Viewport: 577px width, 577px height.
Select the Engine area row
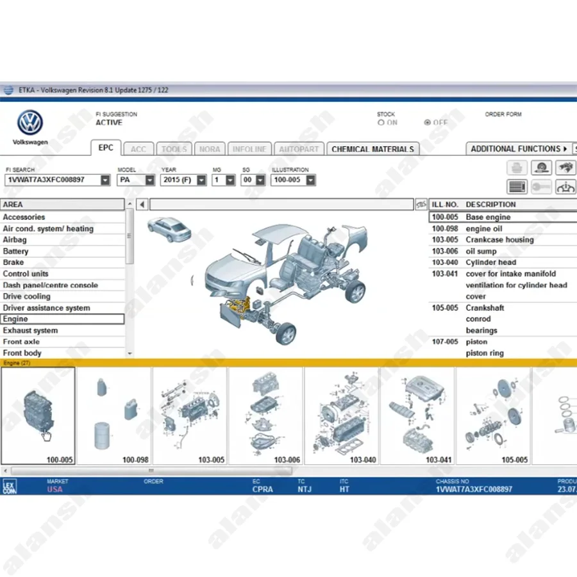pos(62,319)
